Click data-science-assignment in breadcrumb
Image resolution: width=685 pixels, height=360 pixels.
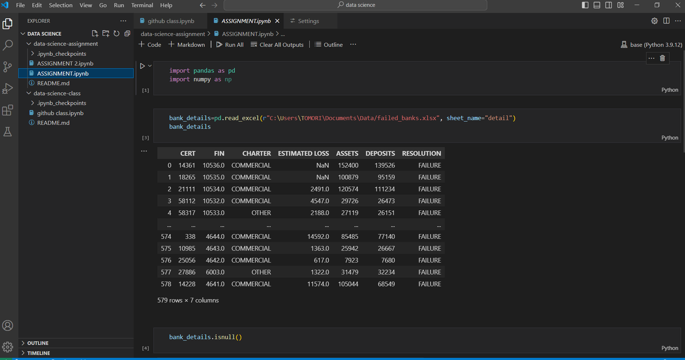[x=172, y=34]
